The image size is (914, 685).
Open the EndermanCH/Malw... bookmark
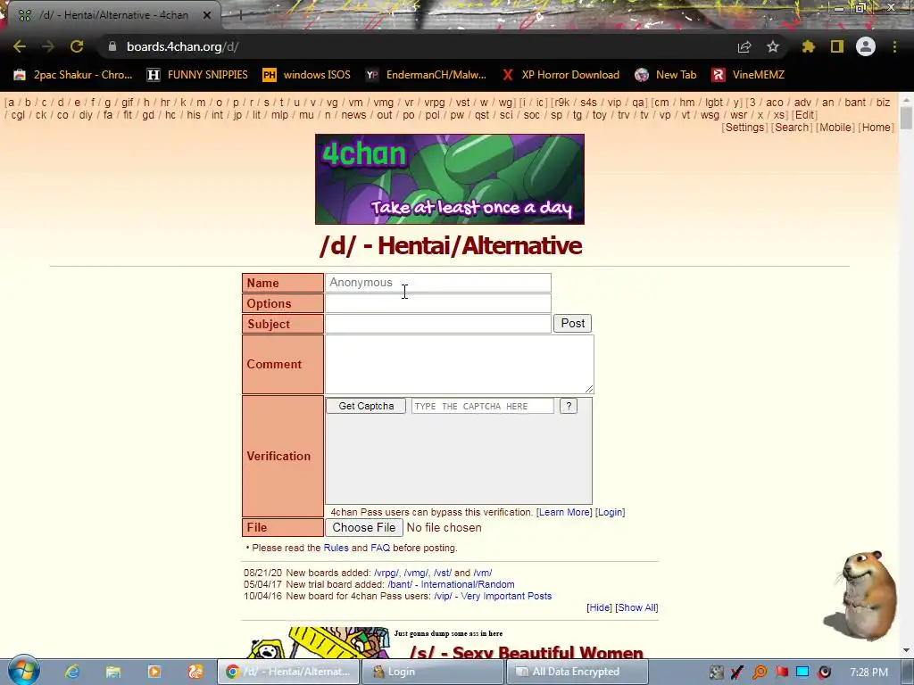pos(426,75)
